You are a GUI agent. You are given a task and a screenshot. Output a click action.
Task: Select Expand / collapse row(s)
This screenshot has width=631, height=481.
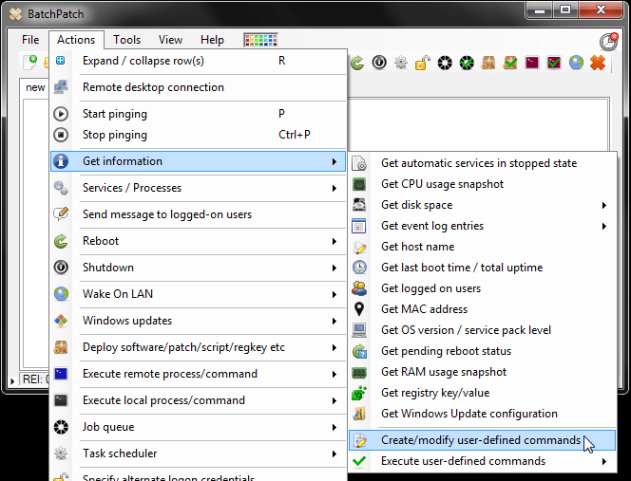tap(198, 61)
